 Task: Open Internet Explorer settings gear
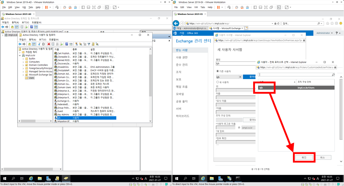coord(336,23)
